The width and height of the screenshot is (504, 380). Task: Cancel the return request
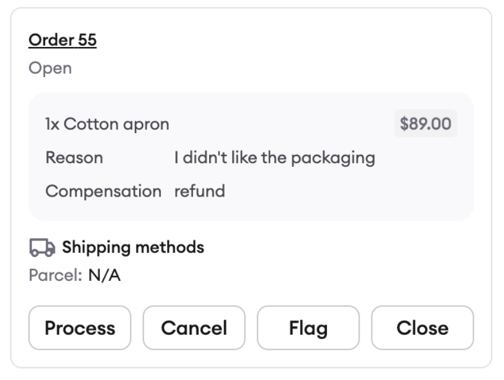(x=194, y=328)
